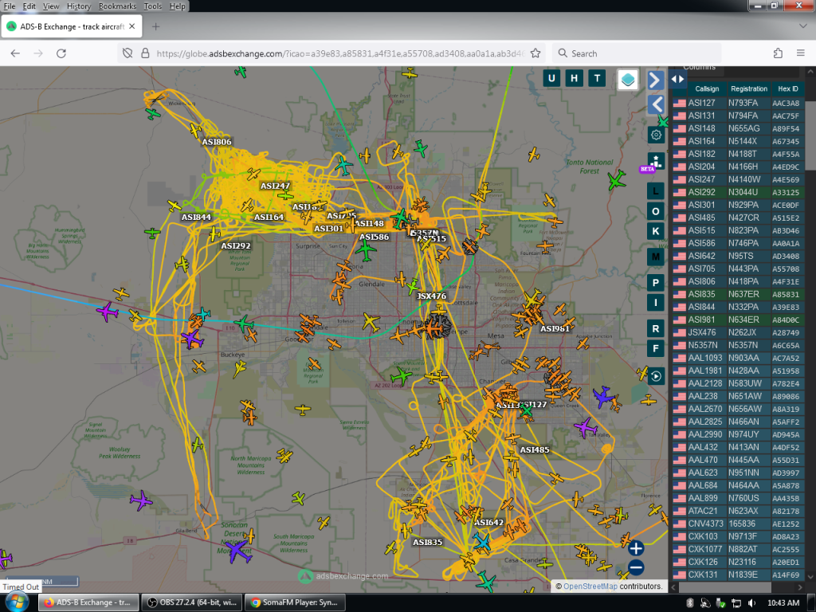Toggle the P map option
This screenshot has height=612, width=816.
click(x=656, y=283)
